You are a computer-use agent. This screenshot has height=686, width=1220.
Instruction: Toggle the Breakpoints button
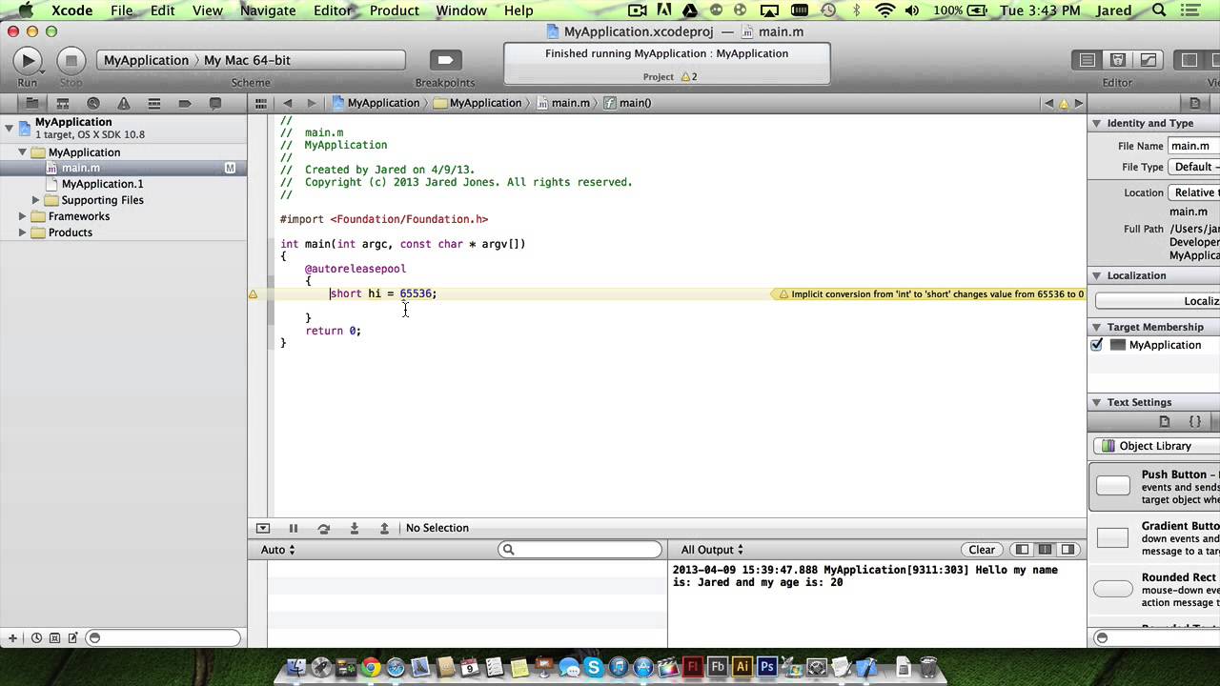pyautogui.click(x=444, y=60)
